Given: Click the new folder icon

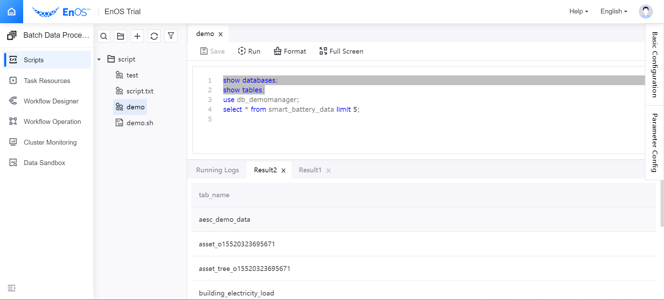Looking at the screenshot, I should click(120, 36).
